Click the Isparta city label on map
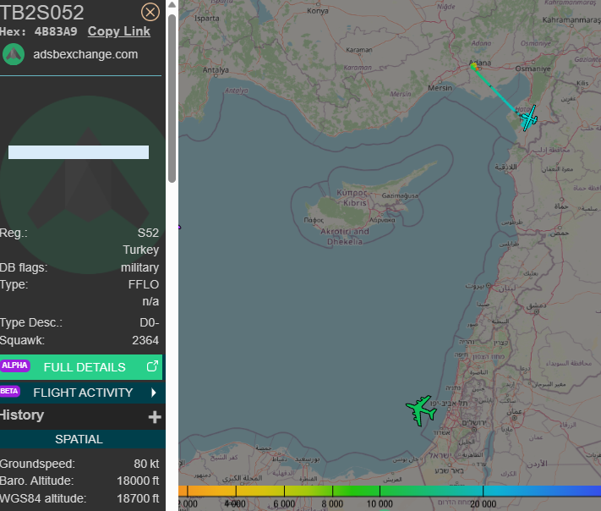The height and width of the screenshot is (511, 601). tap(206, 19)
